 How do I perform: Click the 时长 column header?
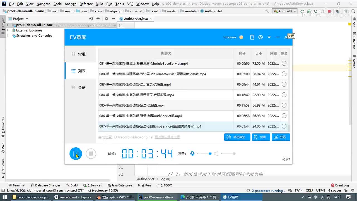point(242,54)
